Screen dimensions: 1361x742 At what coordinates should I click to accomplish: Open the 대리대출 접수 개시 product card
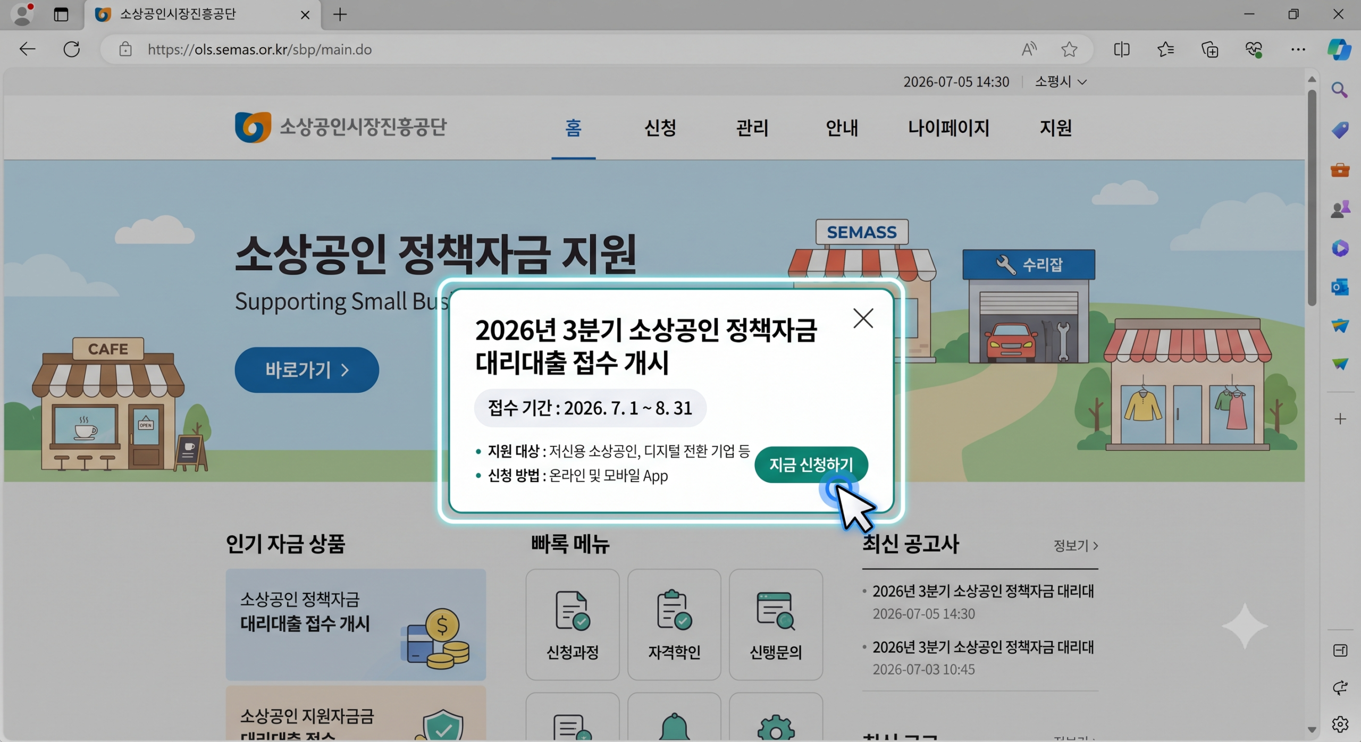click(x=356, y=625)
